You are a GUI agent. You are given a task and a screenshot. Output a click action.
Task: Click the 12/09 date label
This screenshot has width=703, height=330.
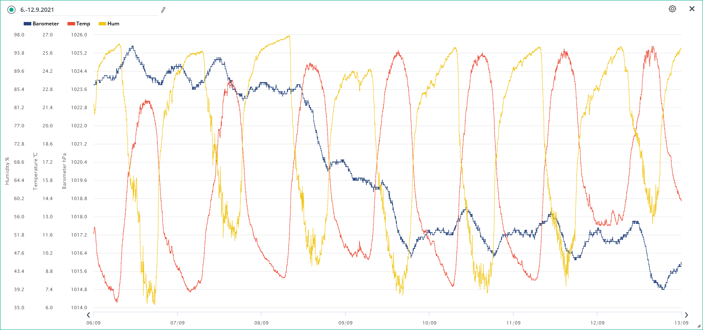pyautogui.click(x=597, y=323)
